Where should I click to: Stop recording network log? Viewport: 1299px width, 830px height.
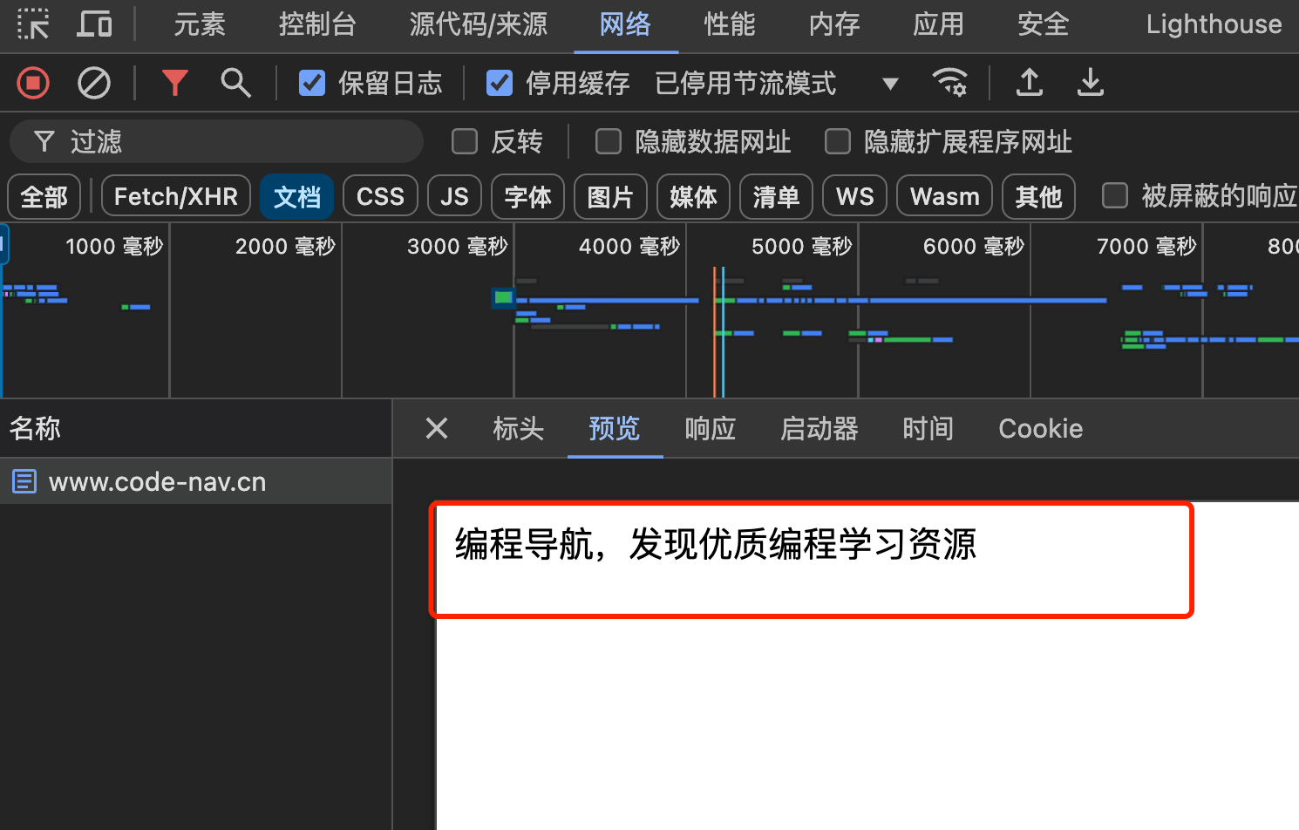click(x=33, y=83)
